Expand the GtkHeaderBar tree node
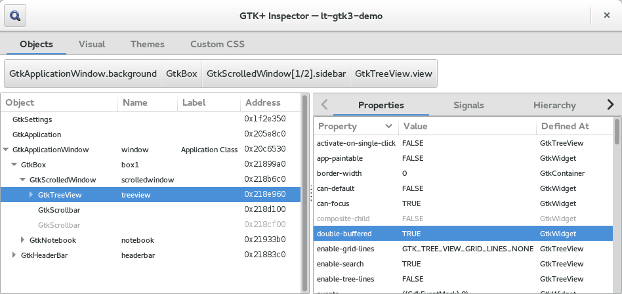 pos(14,255)
